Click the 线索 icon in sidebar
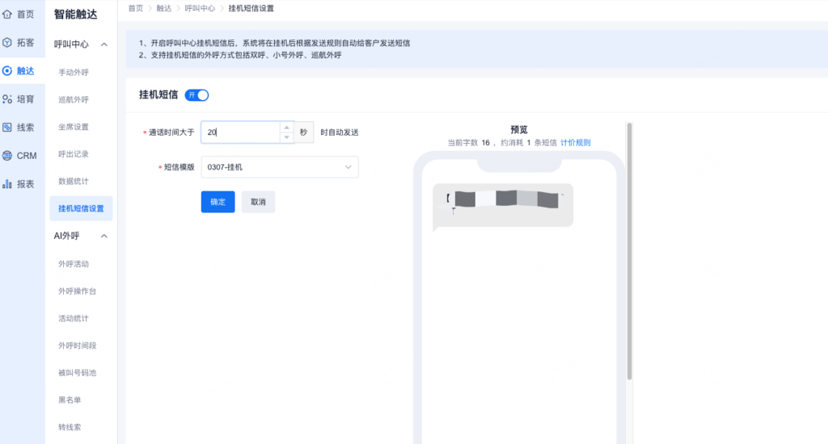 coord(7,128)
